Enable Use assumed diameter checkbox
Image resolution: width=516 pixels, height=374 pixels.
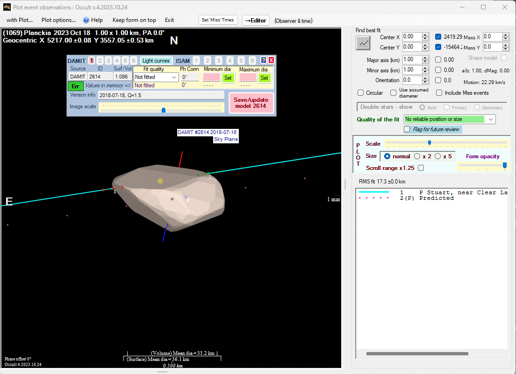coord(393,92)
